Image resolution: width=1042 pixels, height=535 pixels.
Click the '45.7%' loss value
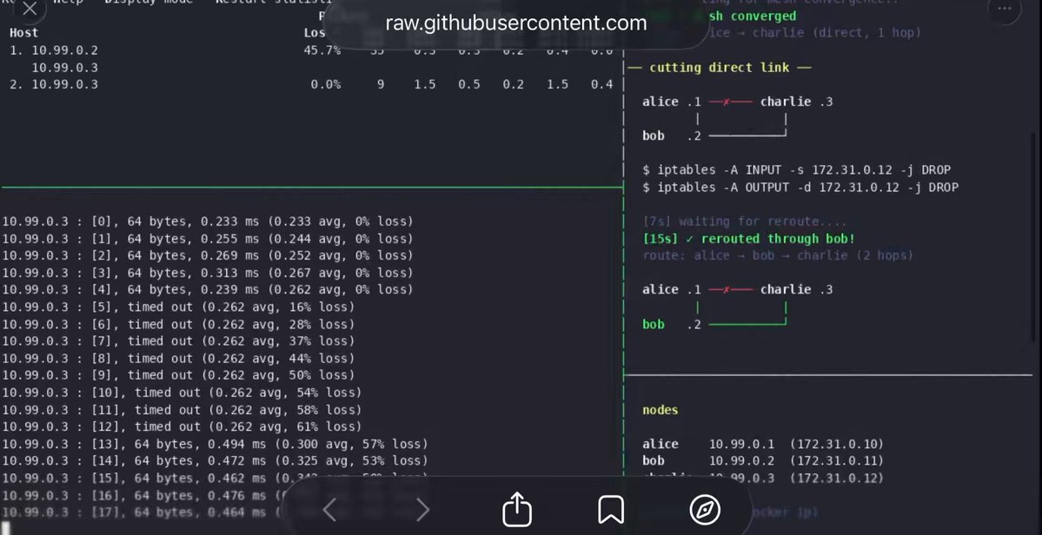[x=322, y=50]
